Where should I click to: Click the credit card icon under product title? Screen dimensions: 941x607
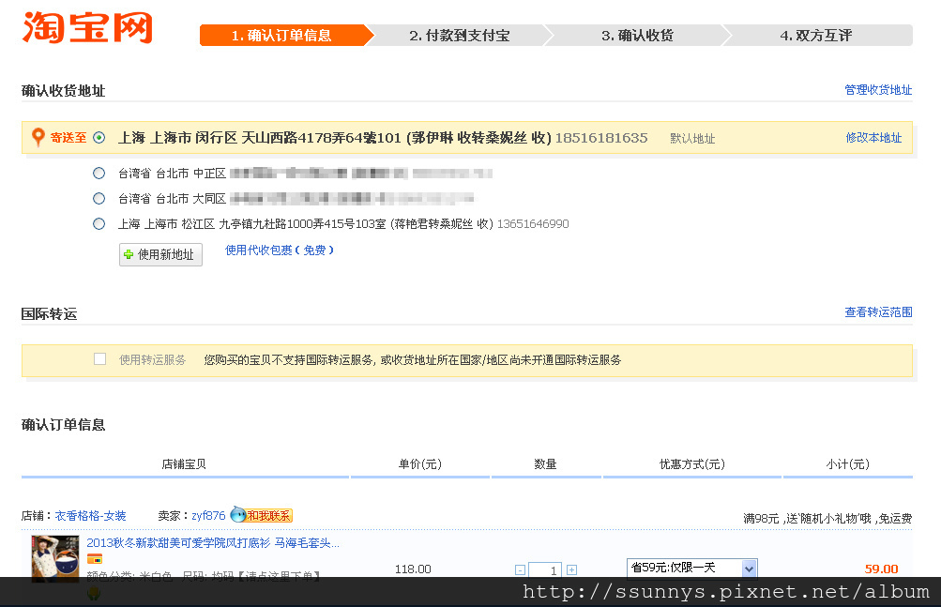point(95,559)
